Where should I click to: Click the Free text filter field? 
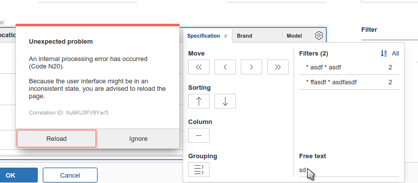(349, 170)
